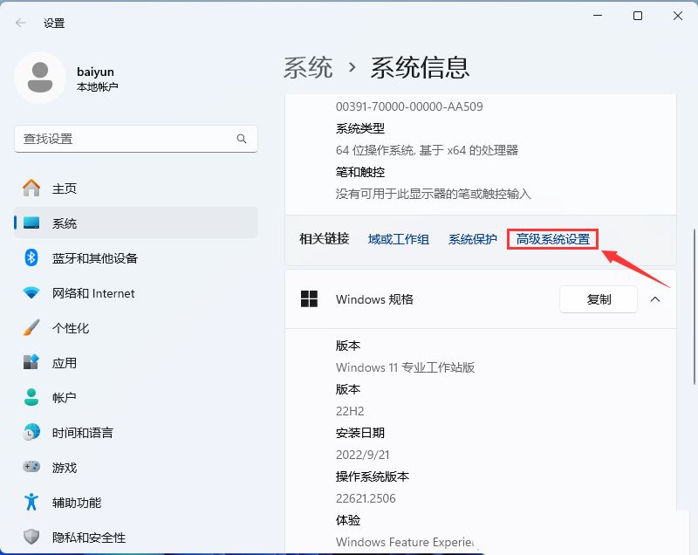The image size is (698, 555).
Task: Open 域或工作组 settings
Action: point(398,238)
